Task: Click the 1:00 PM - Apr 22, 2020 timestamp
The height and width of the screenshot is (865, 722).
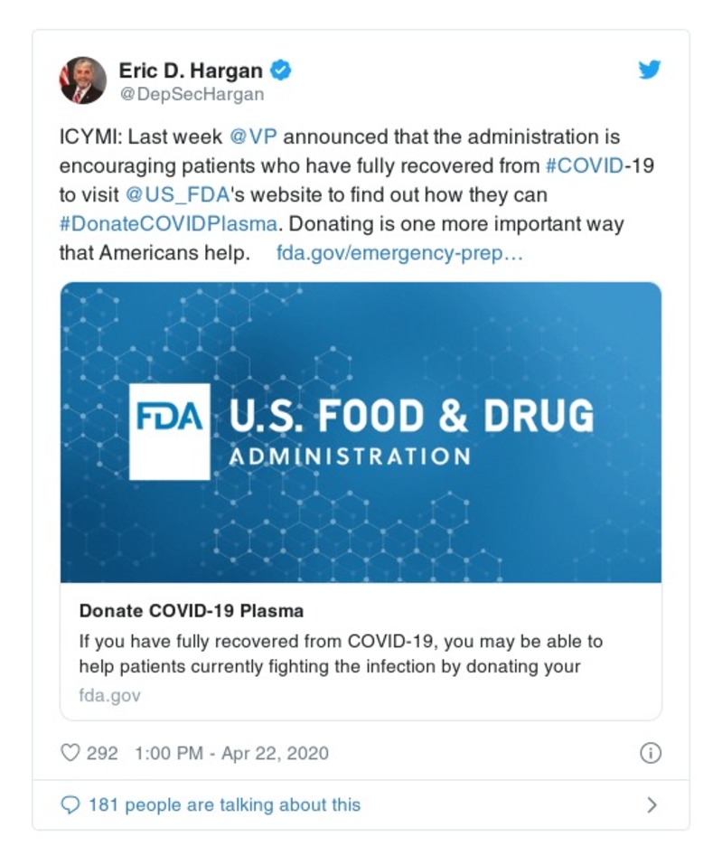Action: (231, 753)
